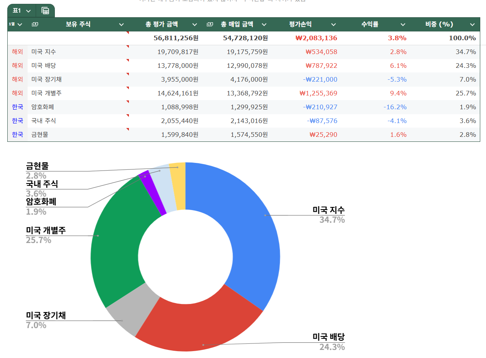
Task: Click the 금현물 2.8% chart label
Action: point(37,171)
